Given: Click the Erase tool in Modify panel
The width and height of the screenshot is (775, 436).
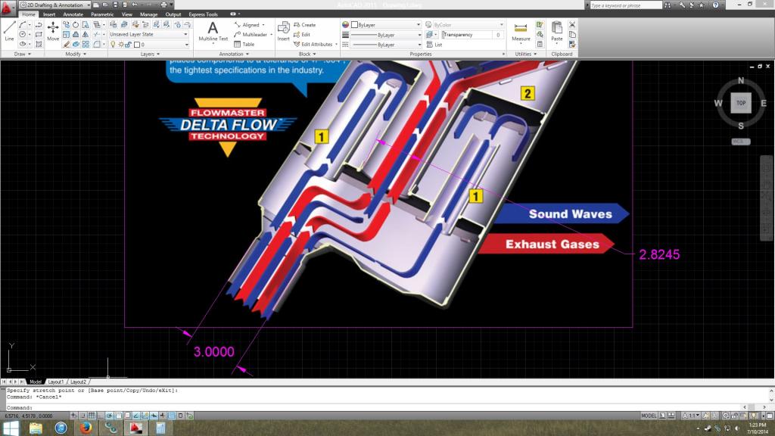Looking at the screenshot, I should 66,44.
